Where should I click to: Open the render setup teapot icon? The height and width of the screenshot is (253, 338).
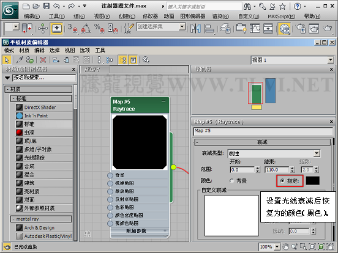[x=301, y=28]
